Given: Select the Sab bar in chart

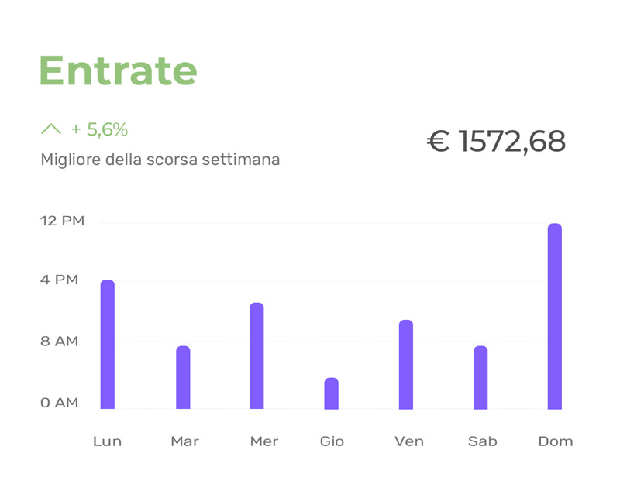Looking at the screenshot, I should click(x=480, y=377).
